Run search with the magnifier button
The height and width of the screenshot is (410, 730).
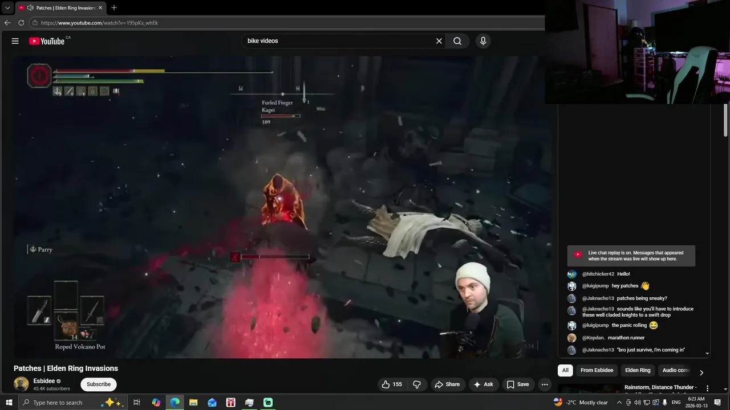pos(457,41)
